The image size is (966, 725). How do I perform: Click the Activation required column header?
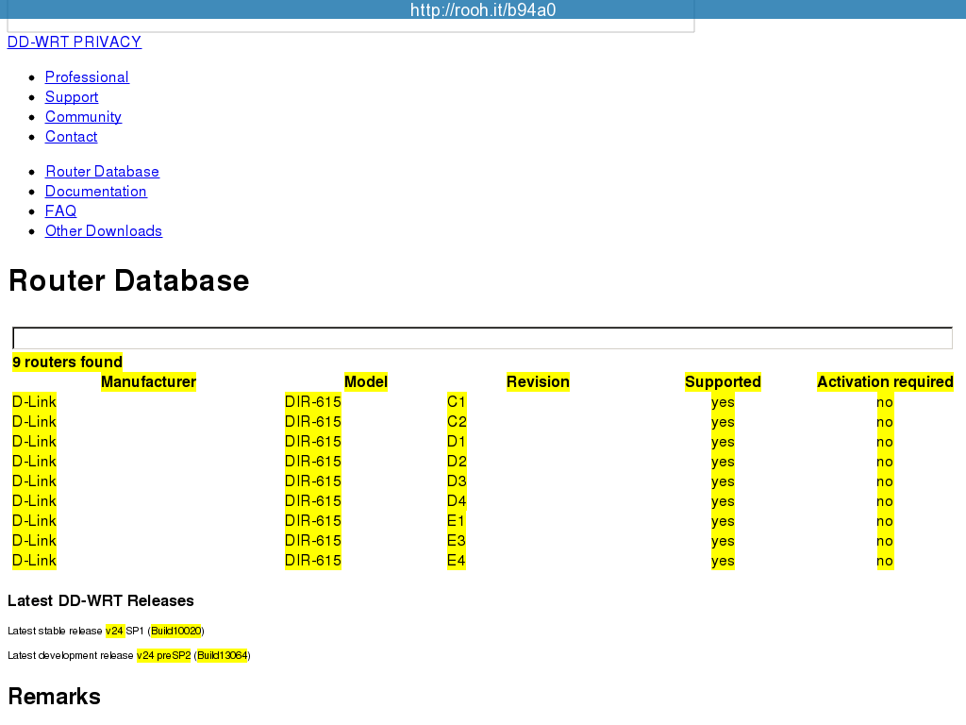point(885,382)
